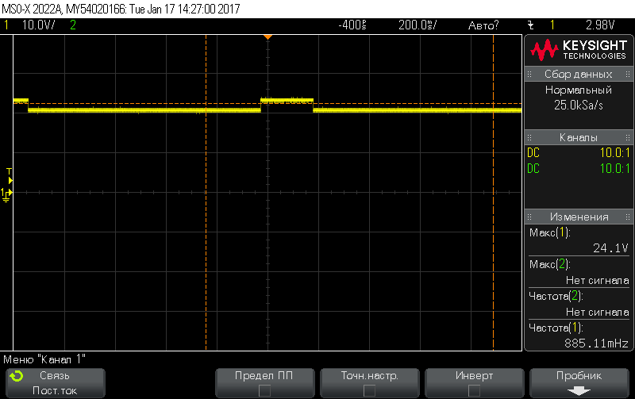Click the green channel 2 indicator in top bar
This screenshot has width=635, height=399.
[73, 25]
